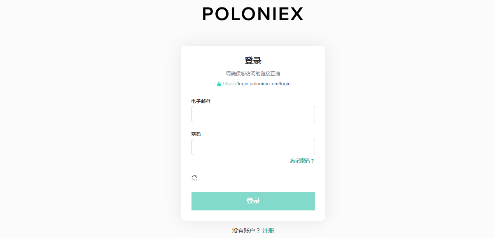Focus the 密码 password input field
Image resolution: width=495 pixels, height=238 pixels.
253,147
